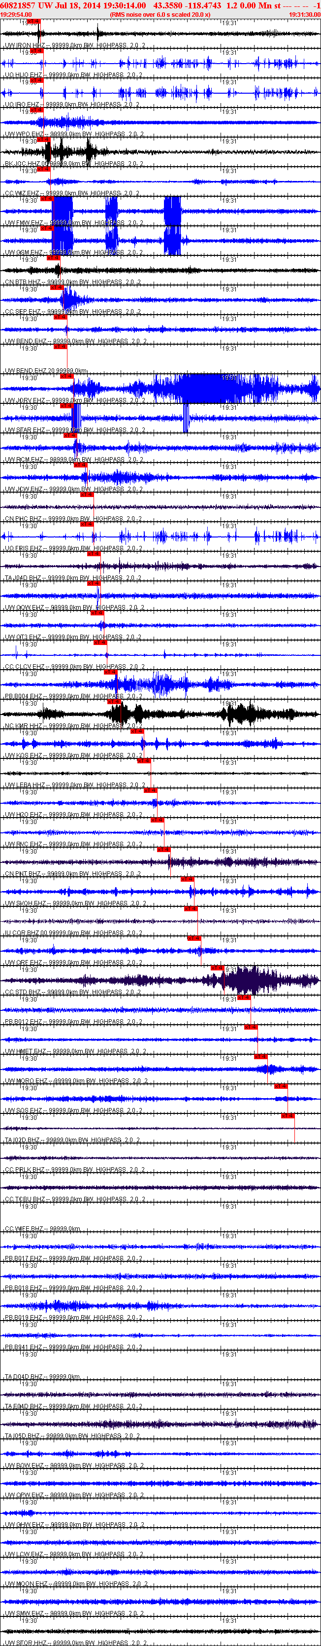Click the 'UW JORV EHZ' station label
This screenshot has height=1646, width=321.
25,400
